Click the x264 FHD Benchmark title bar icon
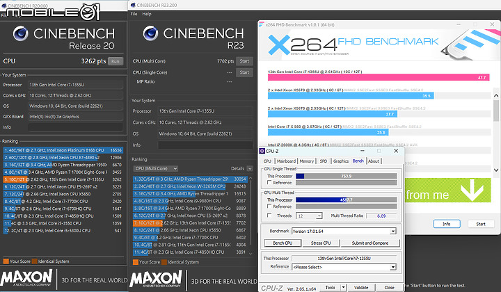The height and width of the screenshot is (292, 501). [x=262, y=24]
